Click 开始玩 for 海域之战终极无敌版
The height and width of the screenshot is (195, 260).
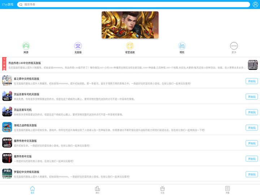252,128
